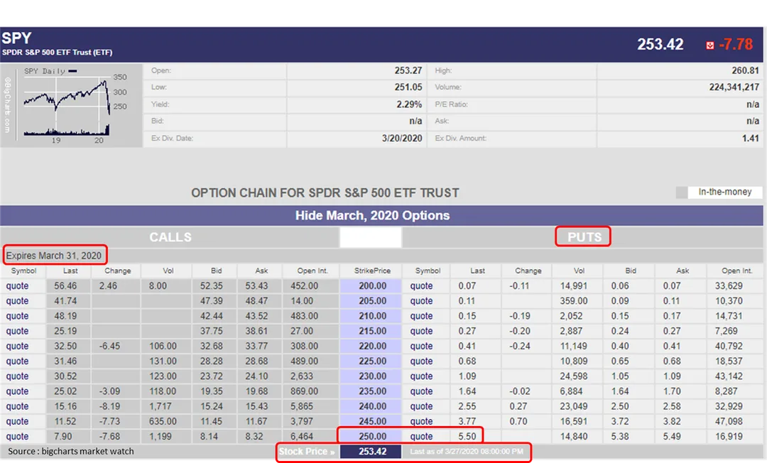Viewport: 767px width, 463px height.
Task: Click the call change value -6.45
Action: click(x=109, y=346)
